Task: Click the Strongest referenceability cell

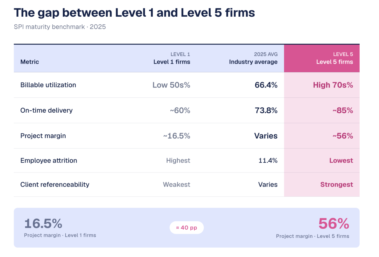Action: click(336, 185)
